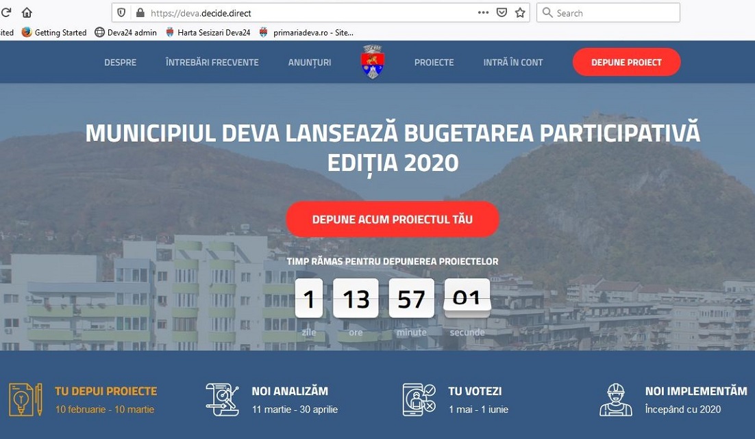Open the page actions three-dot menu
The height and width of the screenshot is (439, 755).
(x=484, y=13)
